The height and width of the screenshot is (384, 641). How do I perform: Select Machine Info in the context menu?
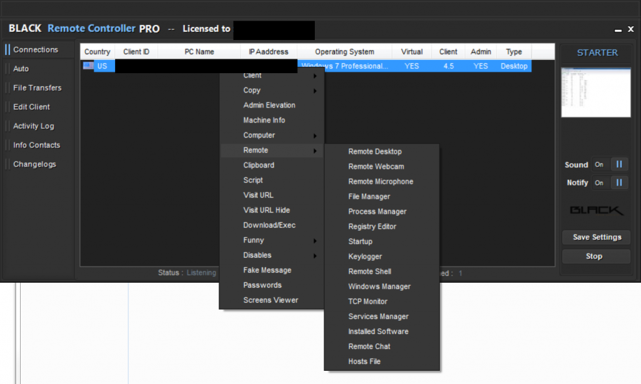click(272, 120)
